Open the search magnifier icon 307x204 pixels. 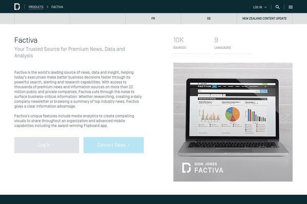pyautogui.click(x=277, y=7)
